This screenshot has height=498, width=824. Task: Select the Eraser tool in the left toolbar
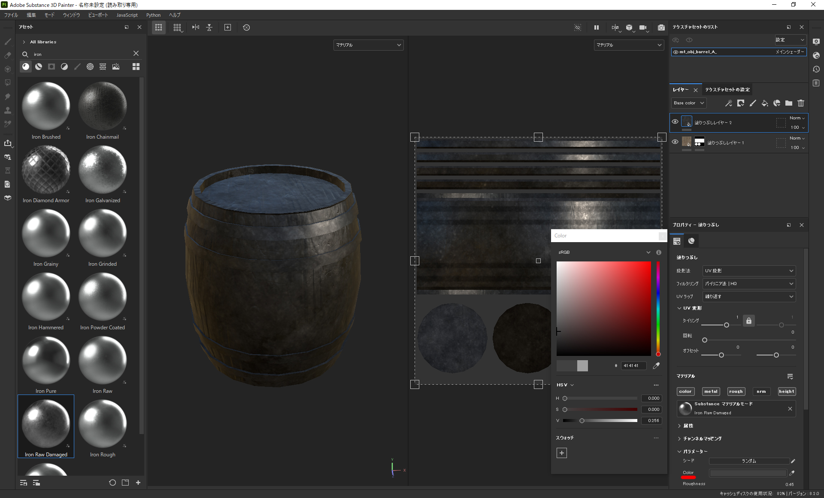[7, 55]
